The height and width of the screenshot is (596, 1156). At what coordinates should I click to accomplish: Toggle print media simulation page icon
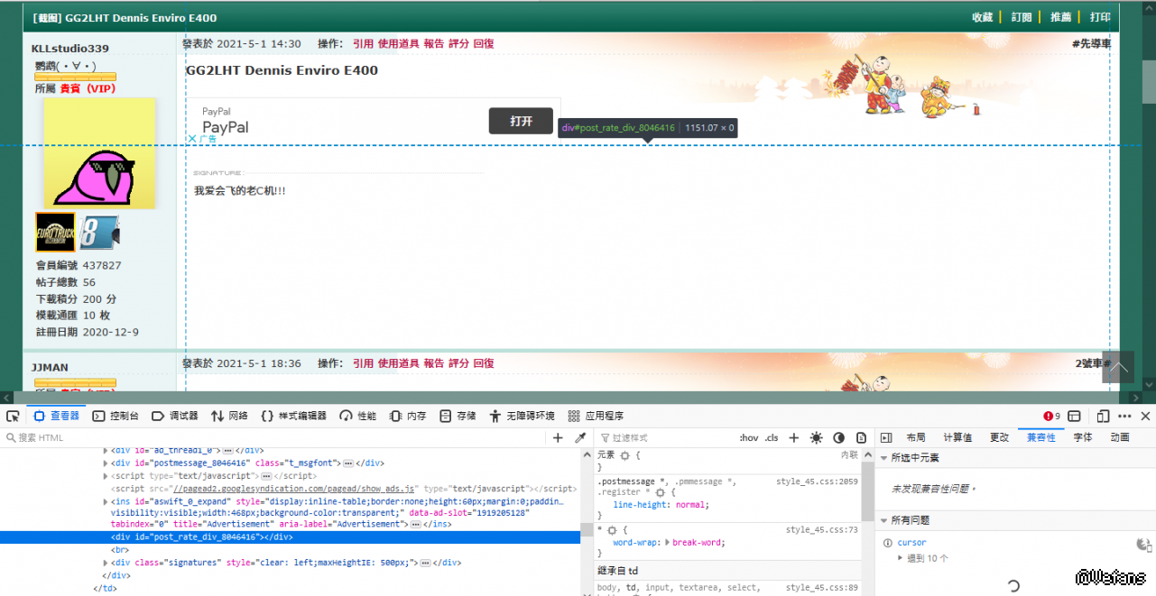[861, 437]
